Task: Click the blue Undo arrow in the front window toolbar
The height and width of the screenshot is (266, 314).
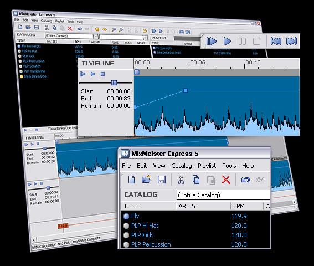Action: [245, 180]
